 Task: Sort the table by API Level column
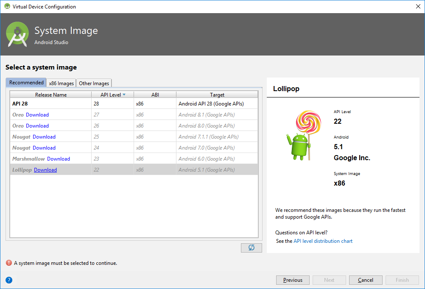click(109, 94)
